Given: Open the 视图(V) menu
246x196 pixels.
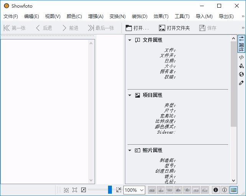Looking at the screenshot, I should tap(53, 16).
